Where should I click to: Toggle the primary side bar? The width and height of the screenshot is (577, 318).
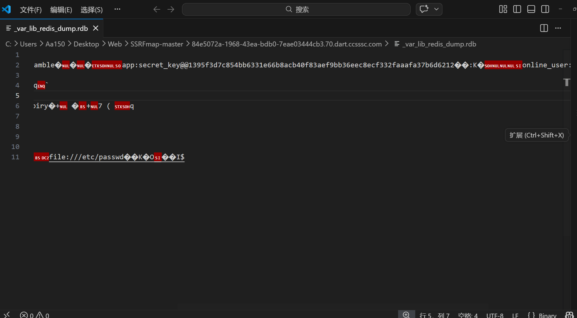(x=517, y=9)
